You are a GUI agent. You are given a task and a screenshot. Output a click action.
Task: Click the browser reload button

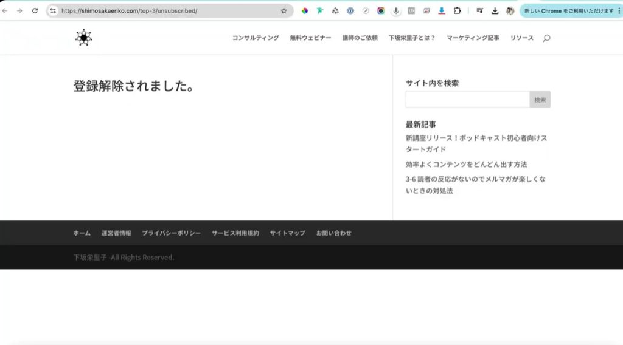pos(35,11)
